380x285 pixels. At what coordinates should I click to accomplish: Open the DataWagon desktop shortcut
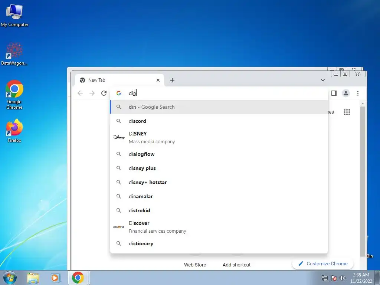pyautogui.click(x=14, y=54)
